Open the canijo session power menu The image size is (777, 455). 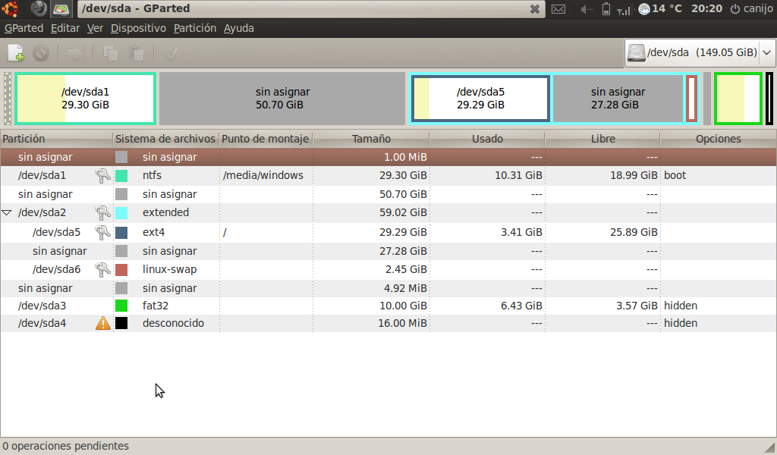[x=752, y=8]
